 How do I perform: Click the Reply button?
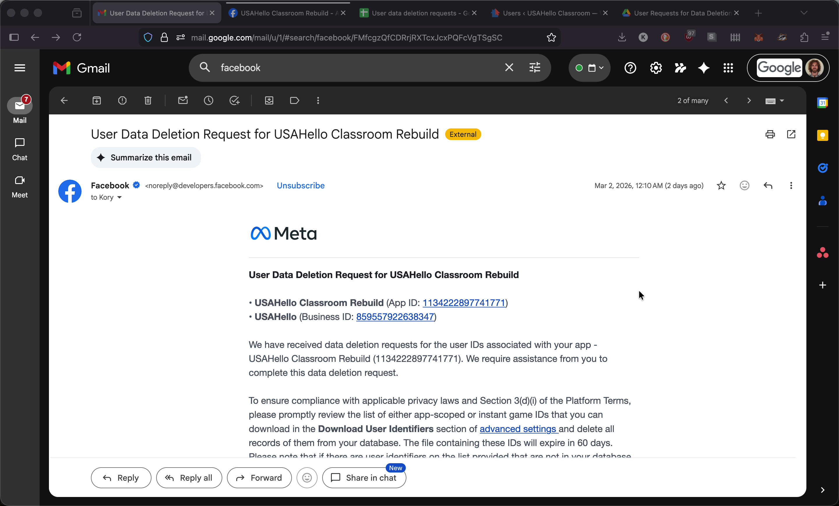coord(121,478)
